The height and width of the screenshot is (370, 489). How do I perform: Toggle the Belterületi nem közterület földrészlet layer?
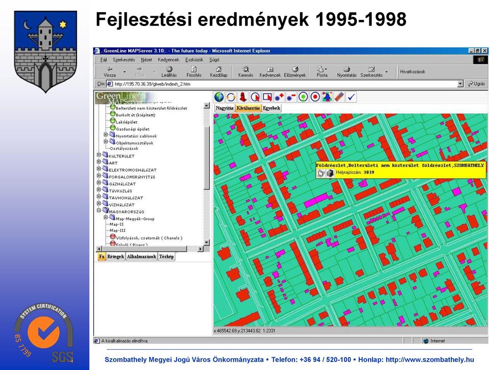(x=113, y=107)
